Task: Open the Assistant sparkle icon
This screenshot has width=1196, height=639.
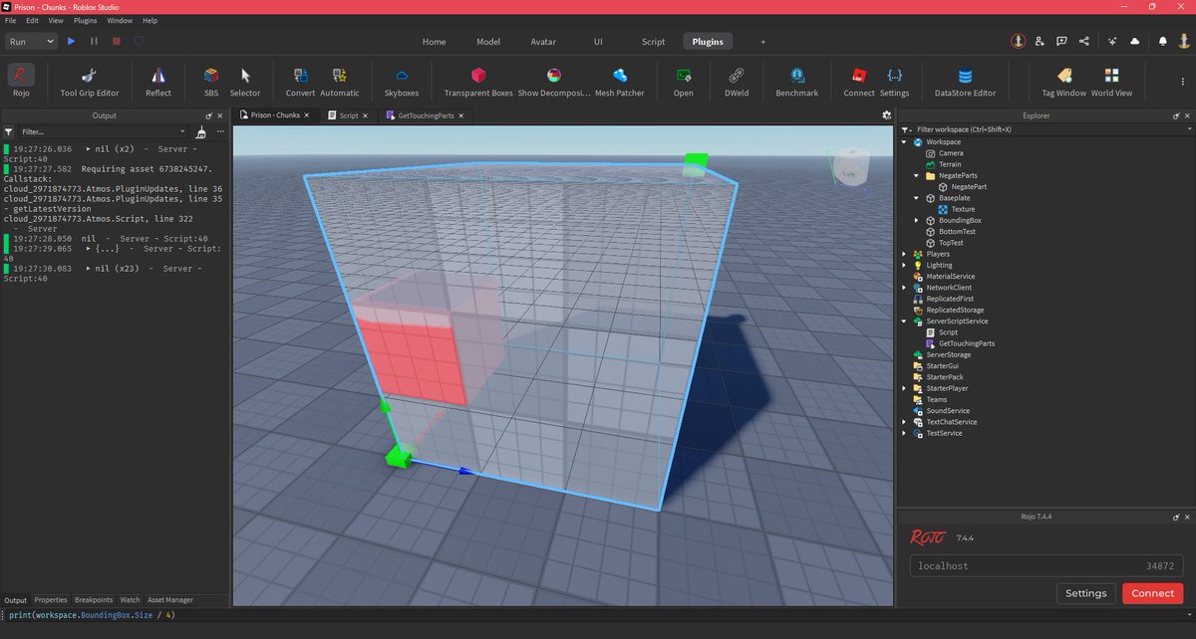Action: pos(1111,41)
